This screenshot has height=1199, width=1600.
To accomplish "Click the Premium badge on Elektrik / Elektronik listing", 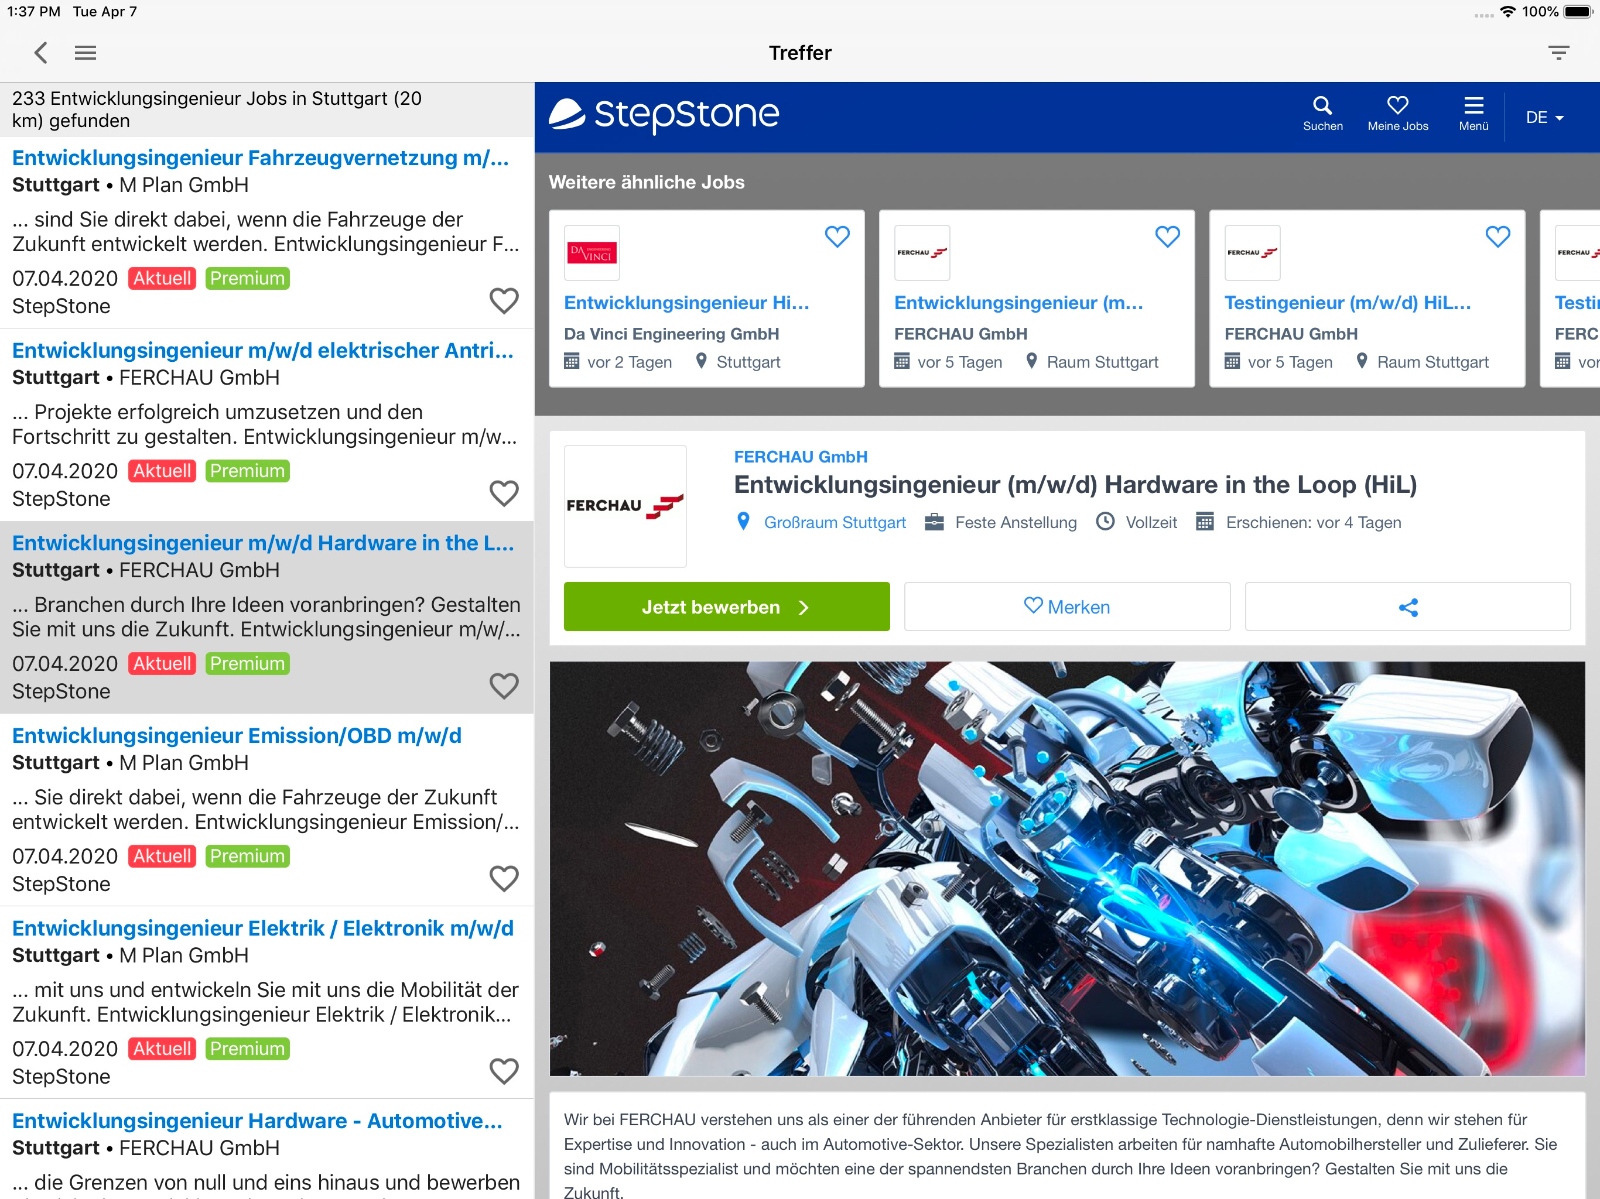I will pos(247,1049).
